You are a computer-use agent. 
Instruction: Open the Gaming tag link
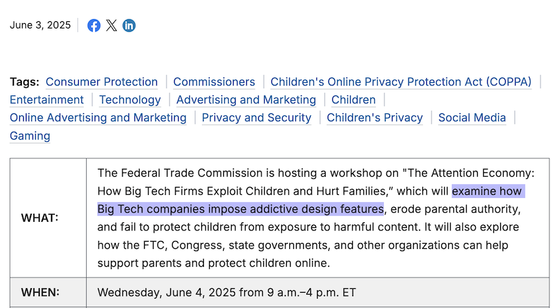30,136
